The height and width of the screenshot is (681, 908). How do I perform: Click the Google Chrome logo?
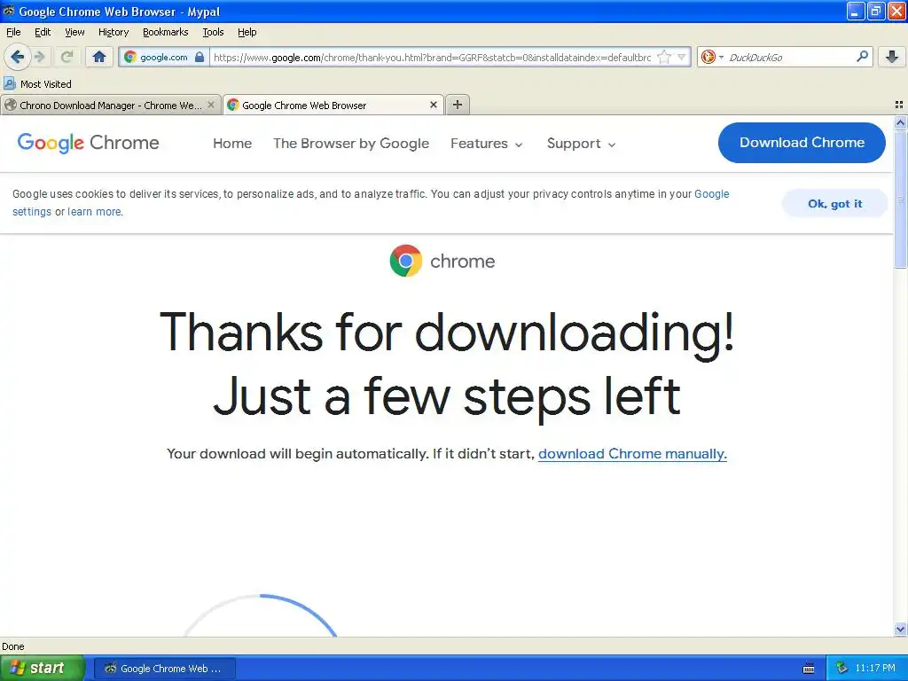click(x=88, y=143)
